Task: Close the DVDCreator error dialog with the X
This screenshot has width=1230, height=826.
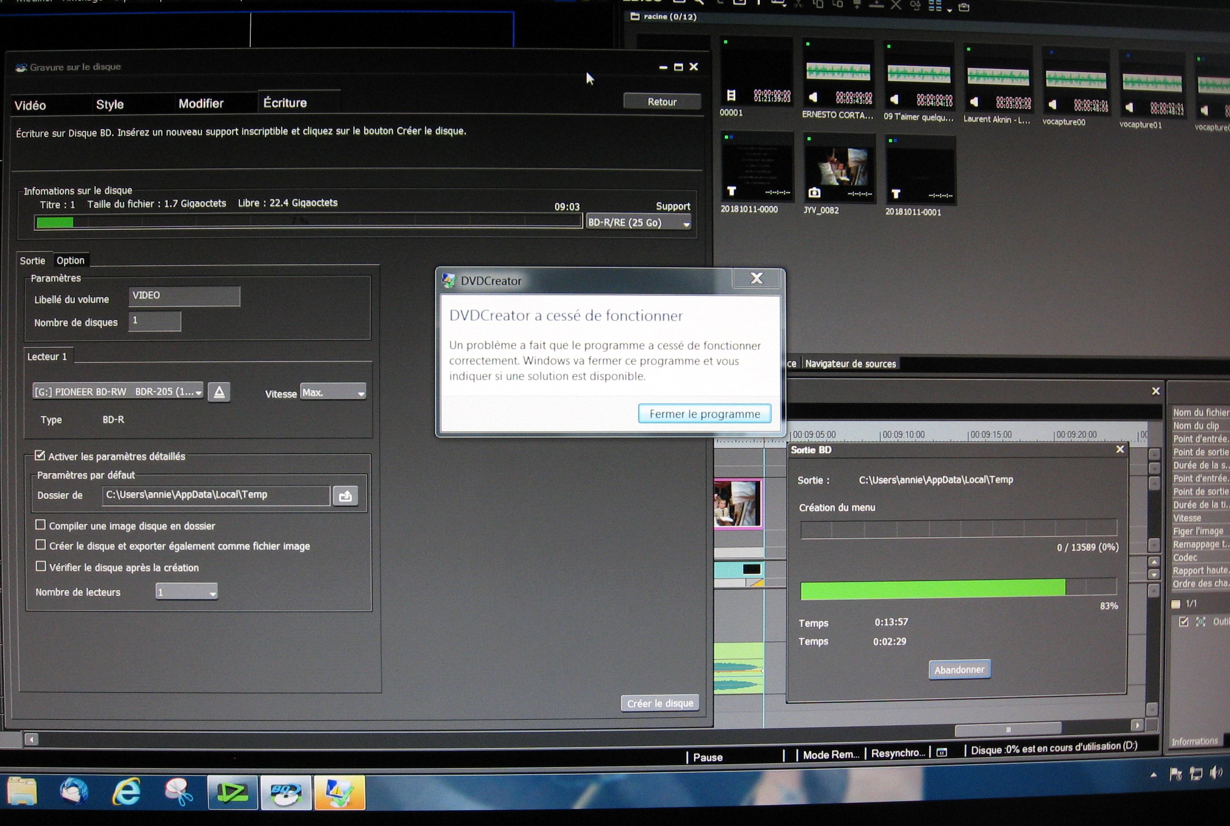Action: click(x=756, y=278)
